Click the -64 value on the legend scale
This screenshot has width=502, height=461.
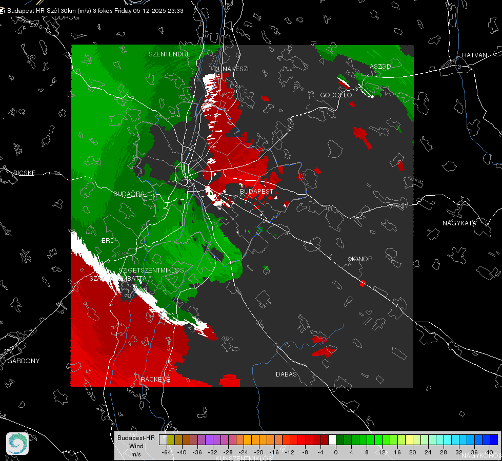[167, 453]
